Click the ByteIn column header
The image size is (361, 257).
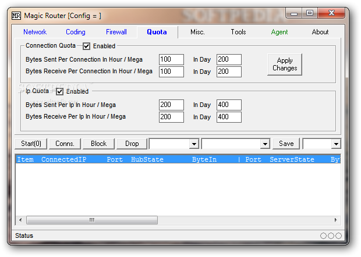(204, 159)
